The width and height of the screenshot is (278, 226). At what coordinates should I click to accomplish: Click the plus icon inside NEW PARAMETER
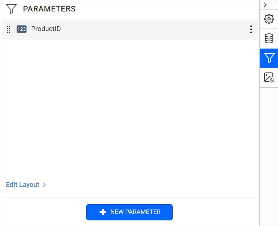(103, 212)
